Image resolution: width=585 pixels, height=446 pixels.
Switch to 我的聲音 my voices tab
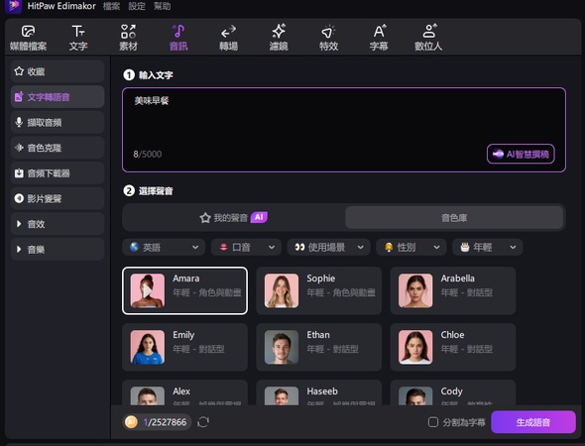pyautogui.click(x=234, y=218)
